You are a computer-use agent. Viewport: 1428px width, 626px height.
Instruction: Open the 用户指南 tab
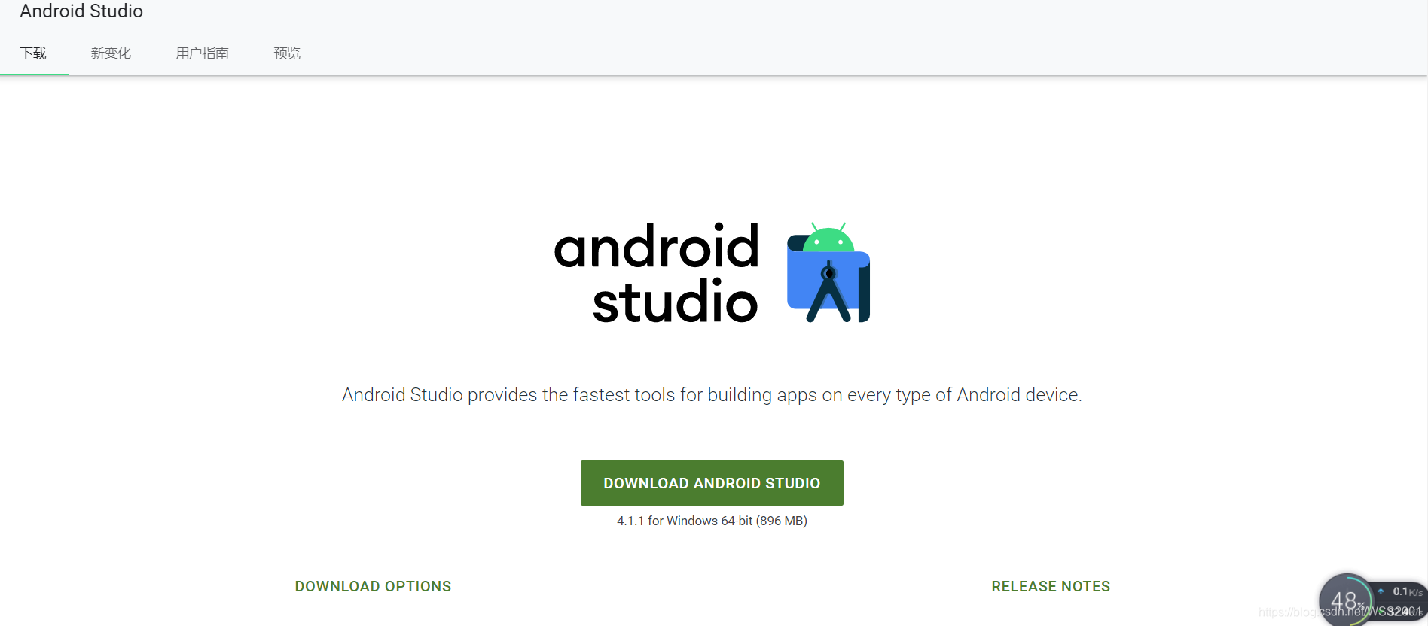point(202,53)
